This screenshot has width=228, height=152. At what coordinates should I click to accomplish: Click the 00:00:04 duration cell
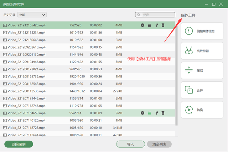pos(96,91)
